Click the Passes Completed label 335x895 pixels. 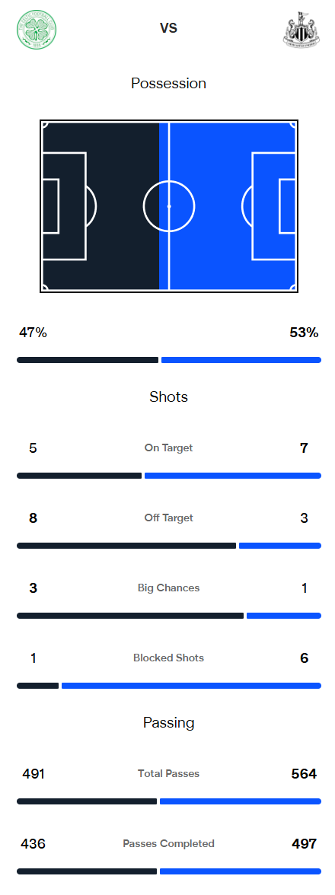click(x=168, y=843)
